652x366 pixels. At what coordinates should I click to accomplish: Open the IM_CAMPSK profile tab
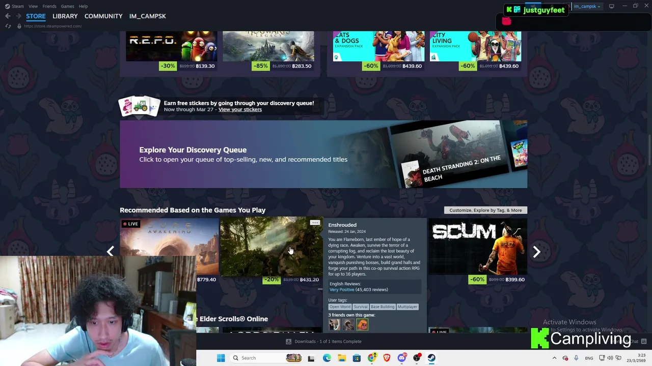(x=148, y=16)
